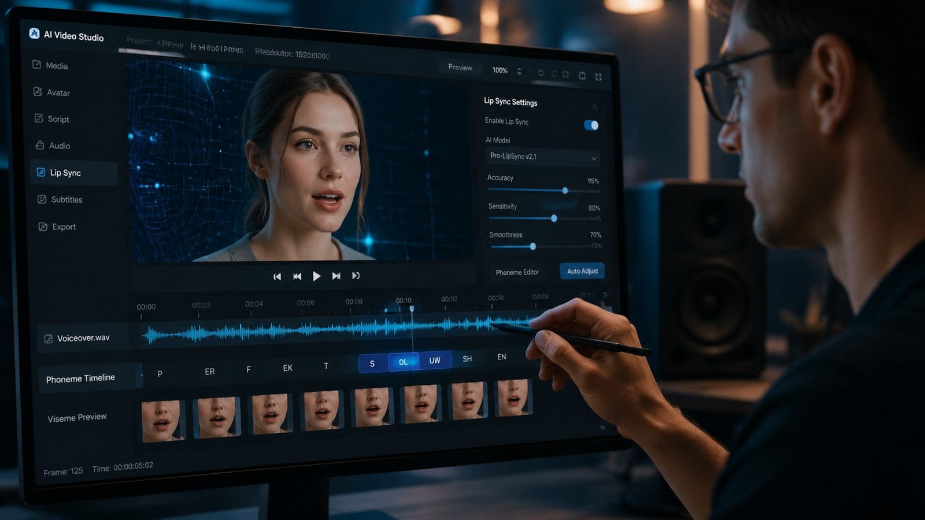Viewport: 925px width, 520px height.
Task: Select the T phoneme block
Action: pyautogui.click(x=326, y=366)
